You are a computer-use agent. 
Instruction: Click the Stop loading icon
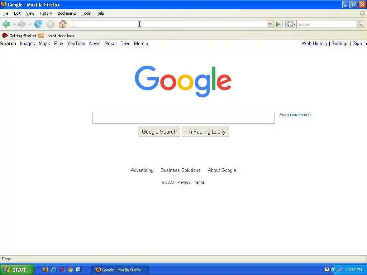(50, 24)
